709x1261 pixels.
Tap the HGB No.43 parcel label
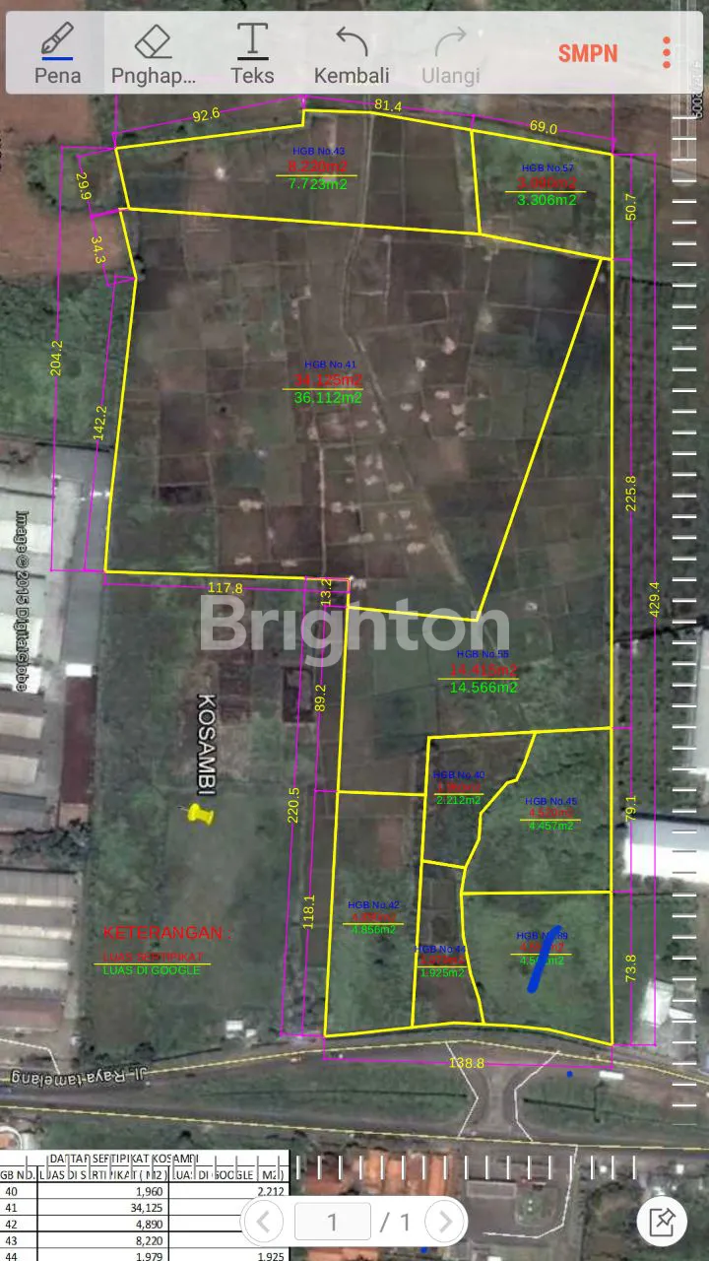pyautogui.click(x=319, y=151)
